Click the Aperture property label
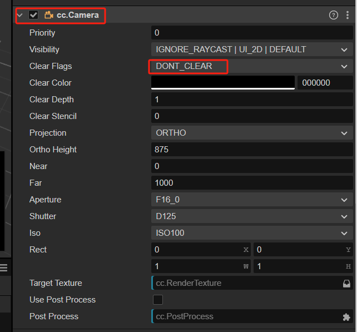This screenshot has width=357, height=332. click(x=45, y=200)
